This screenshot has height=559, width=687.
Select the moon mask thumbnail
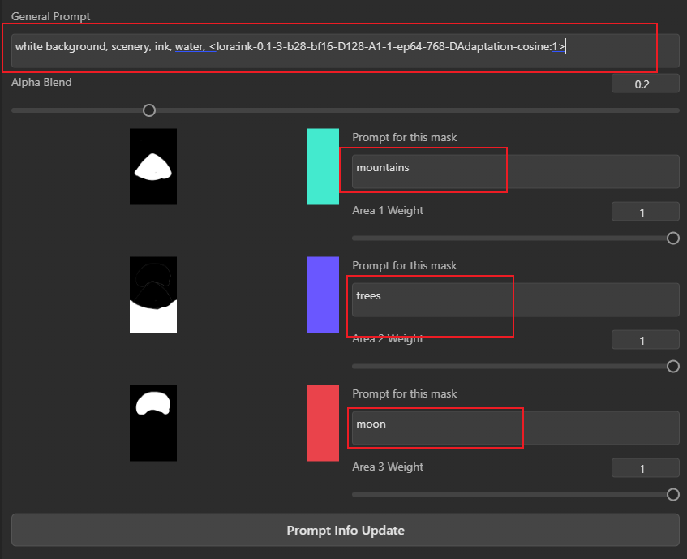153,423
